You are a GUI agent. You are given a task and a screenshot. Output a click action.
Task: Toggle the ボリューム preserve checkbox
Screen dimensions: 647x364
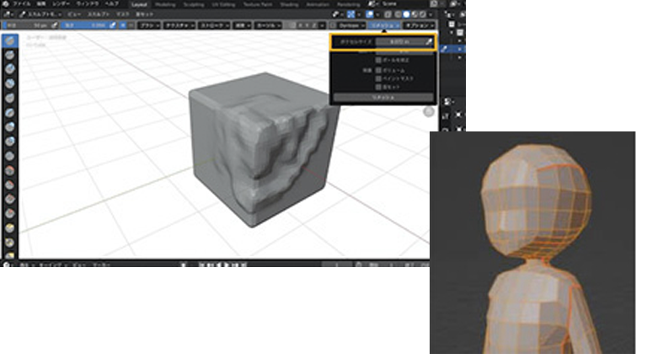tap(378, 70)
